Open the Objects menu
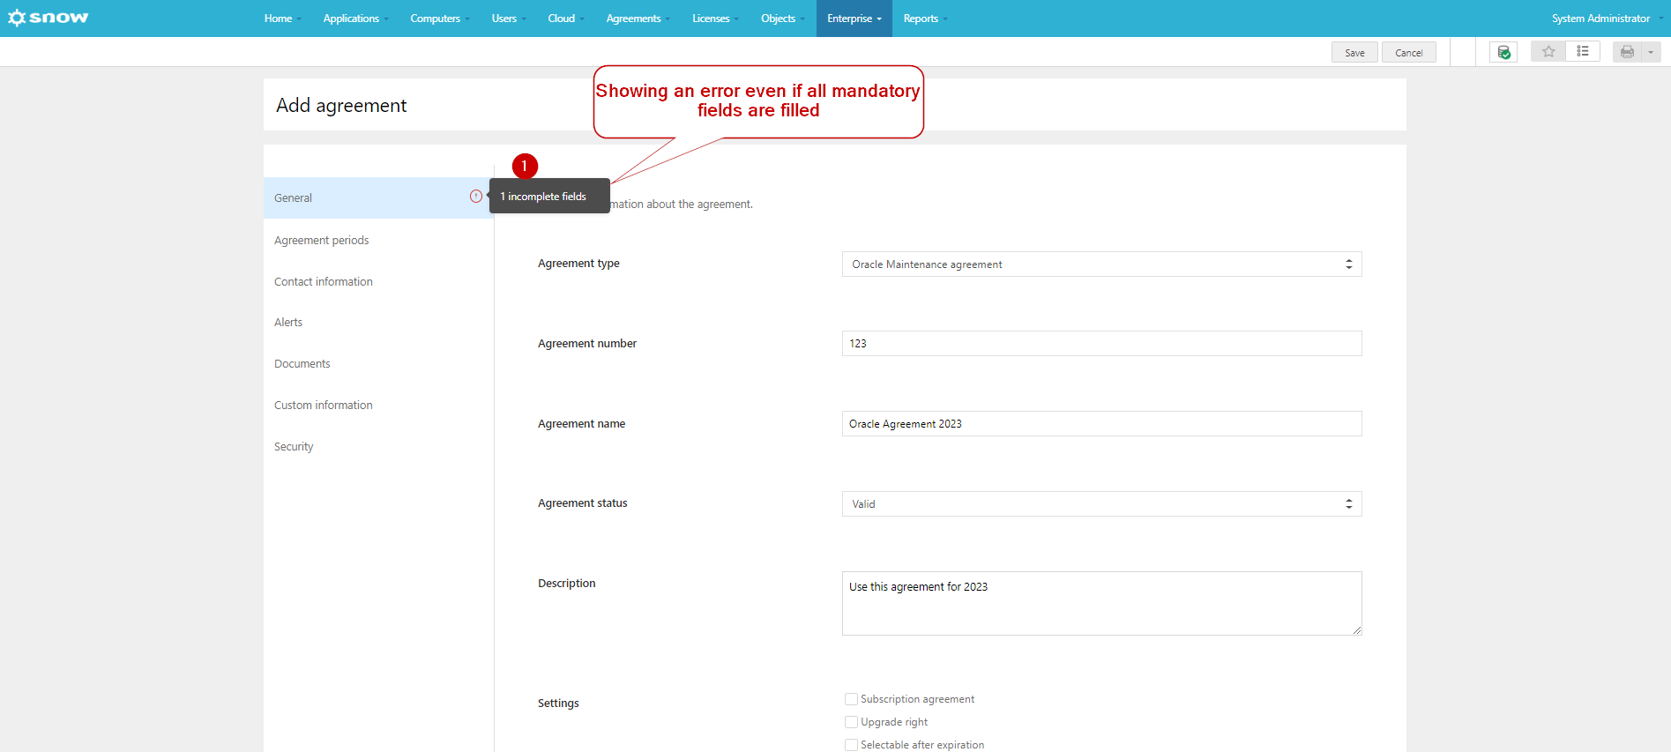 click(x=783, y=19)
